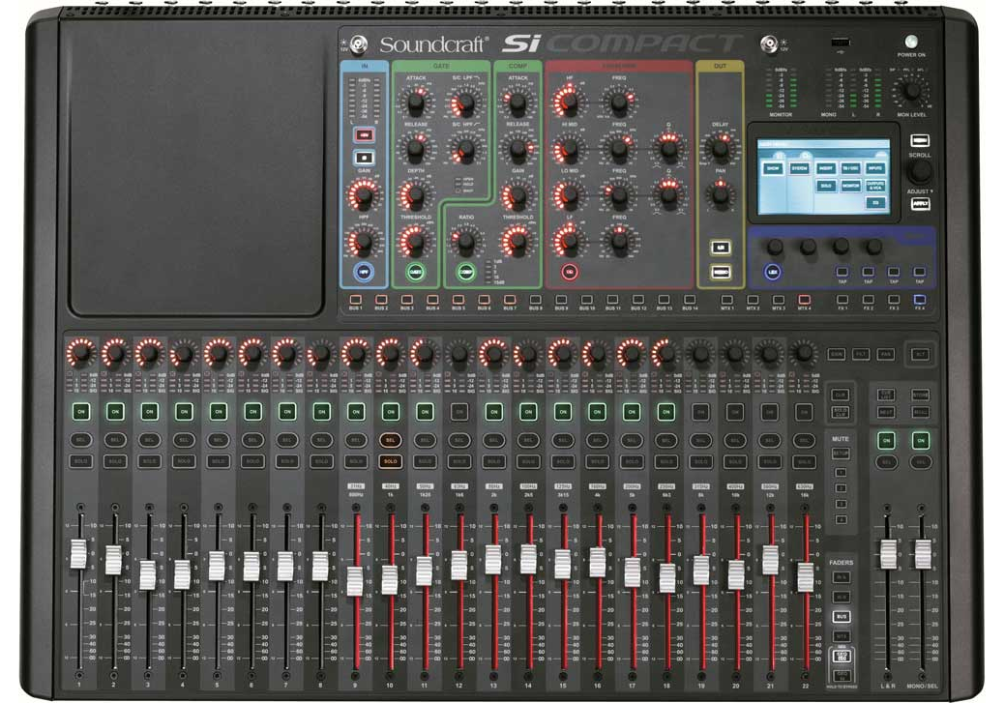The image size is (1005, 703).
Task: Click the POWER ON button
Action: (911, 43)
